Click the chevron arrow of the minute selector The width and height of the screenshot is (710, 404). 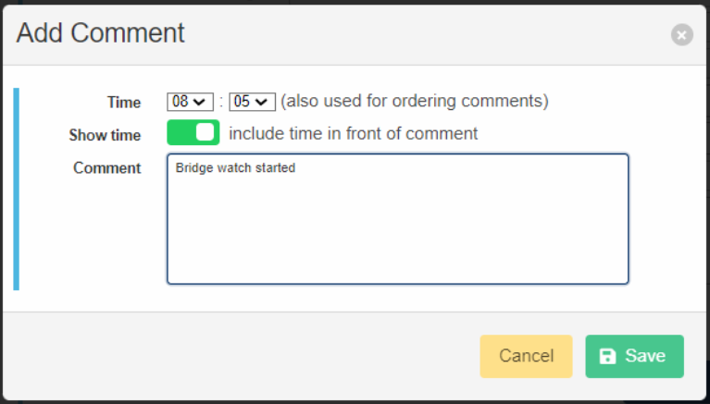261,103
